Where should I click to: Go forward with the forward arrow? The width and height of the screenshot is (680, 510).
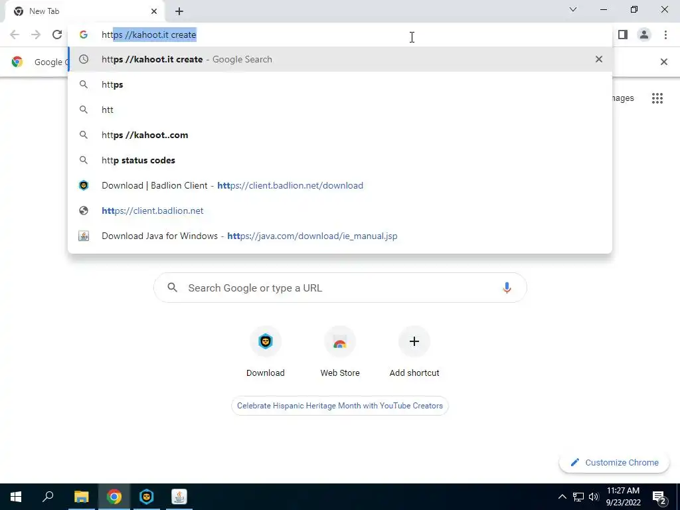click(x=36, y=35)
